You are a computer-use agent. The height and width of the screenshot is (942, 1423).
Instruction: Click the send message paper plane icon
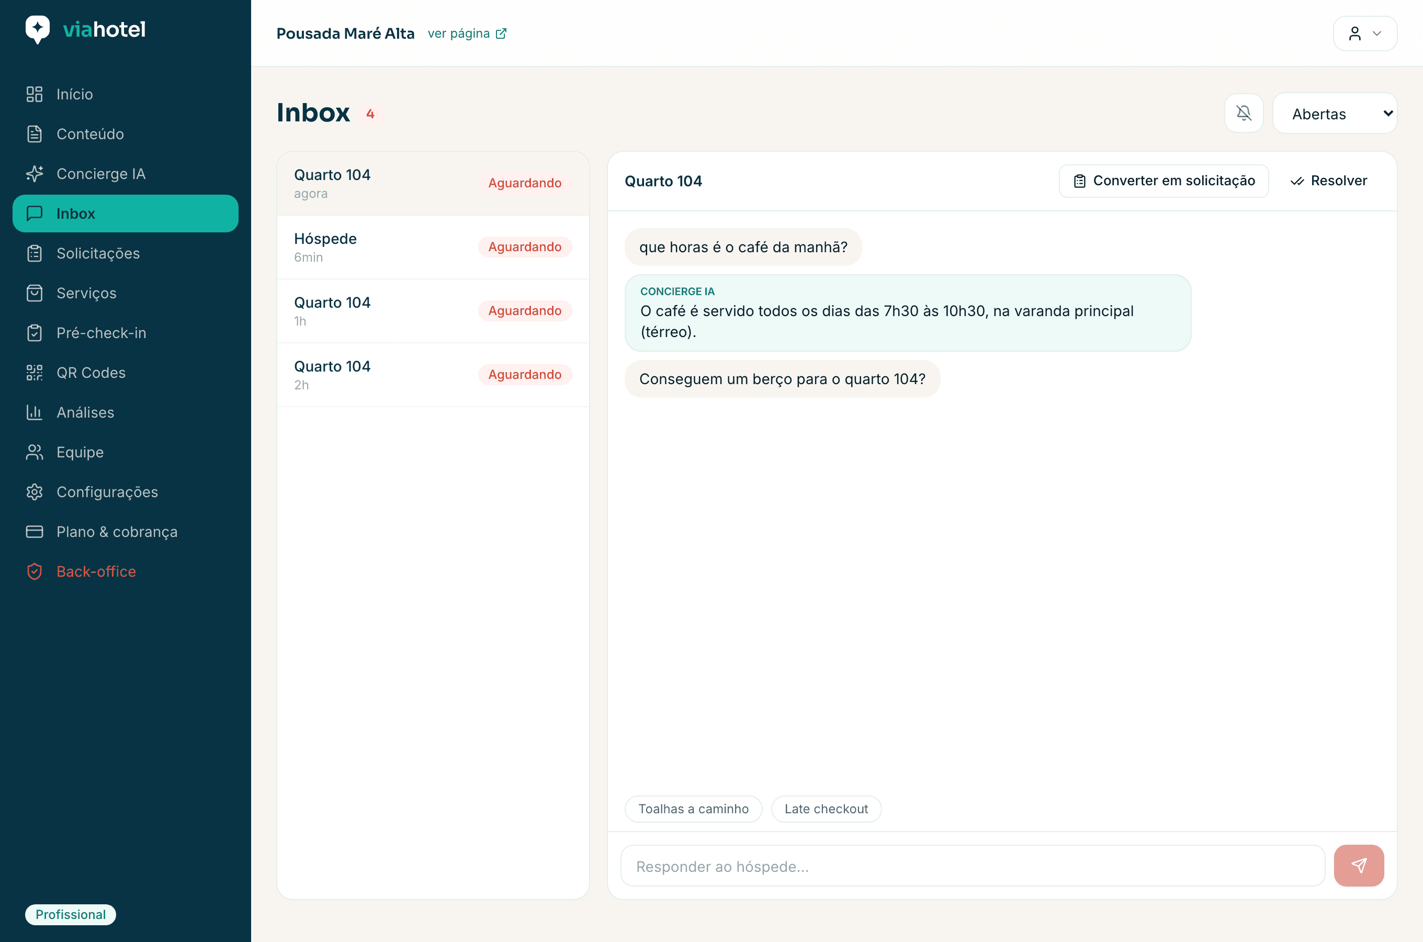1359,865
